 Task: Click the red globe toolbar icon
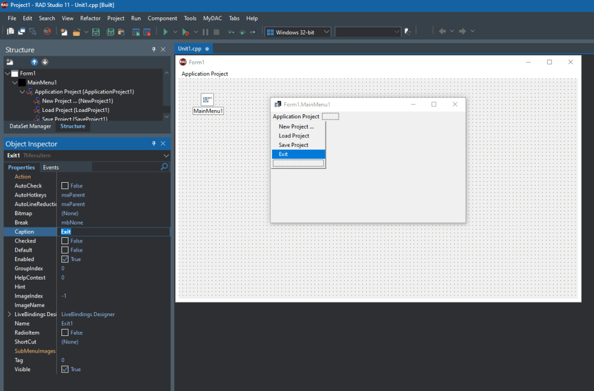pos(47,31)
